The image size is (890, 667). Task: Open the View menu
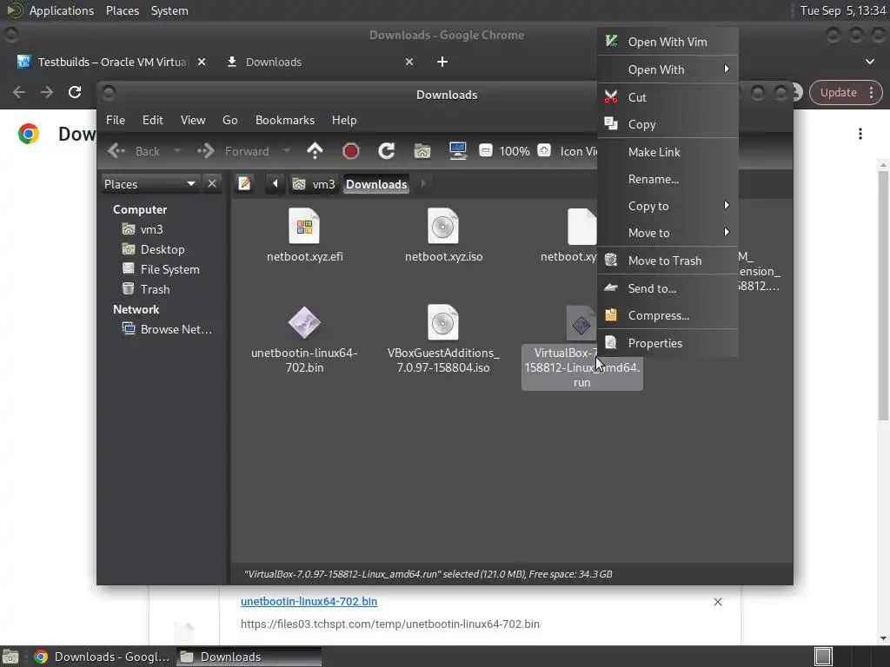193,120
